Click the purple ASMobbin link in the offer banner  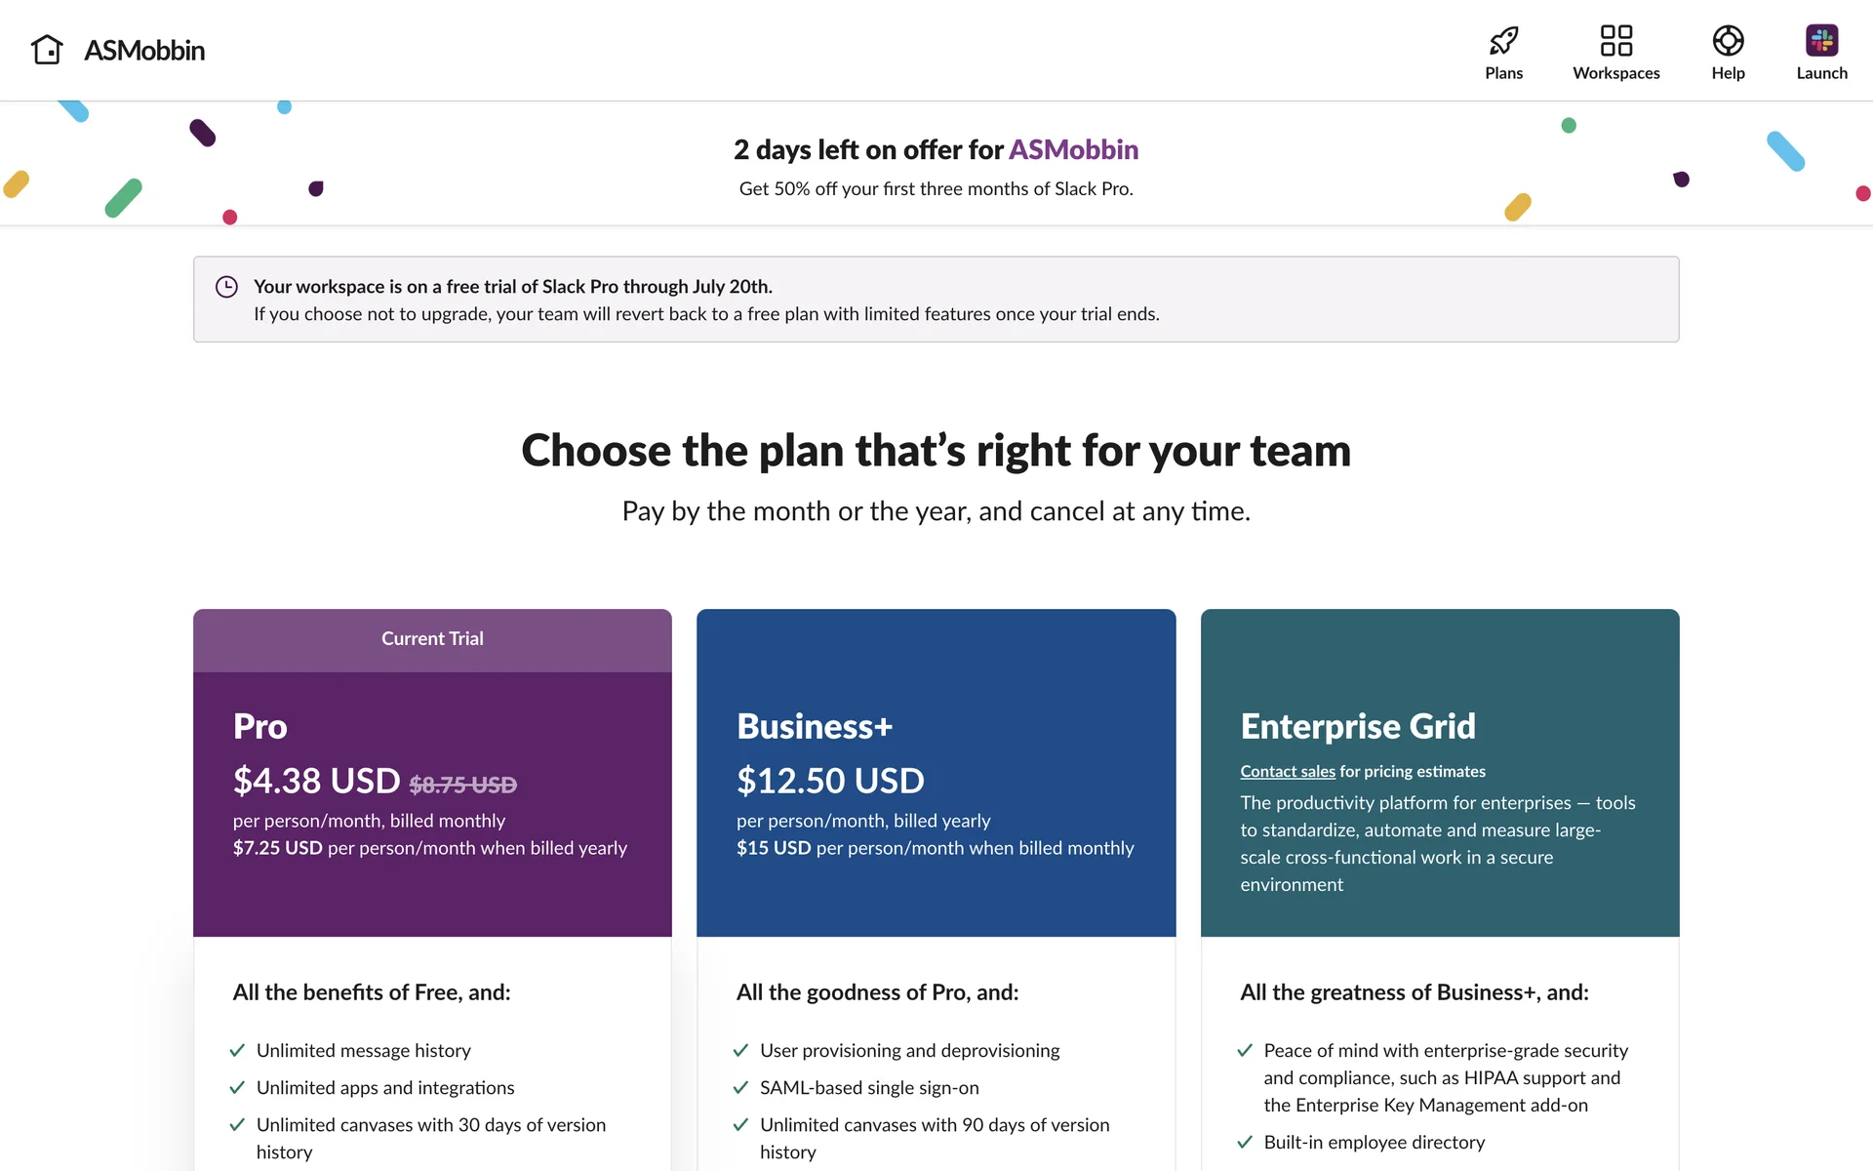coord(1073,149)
